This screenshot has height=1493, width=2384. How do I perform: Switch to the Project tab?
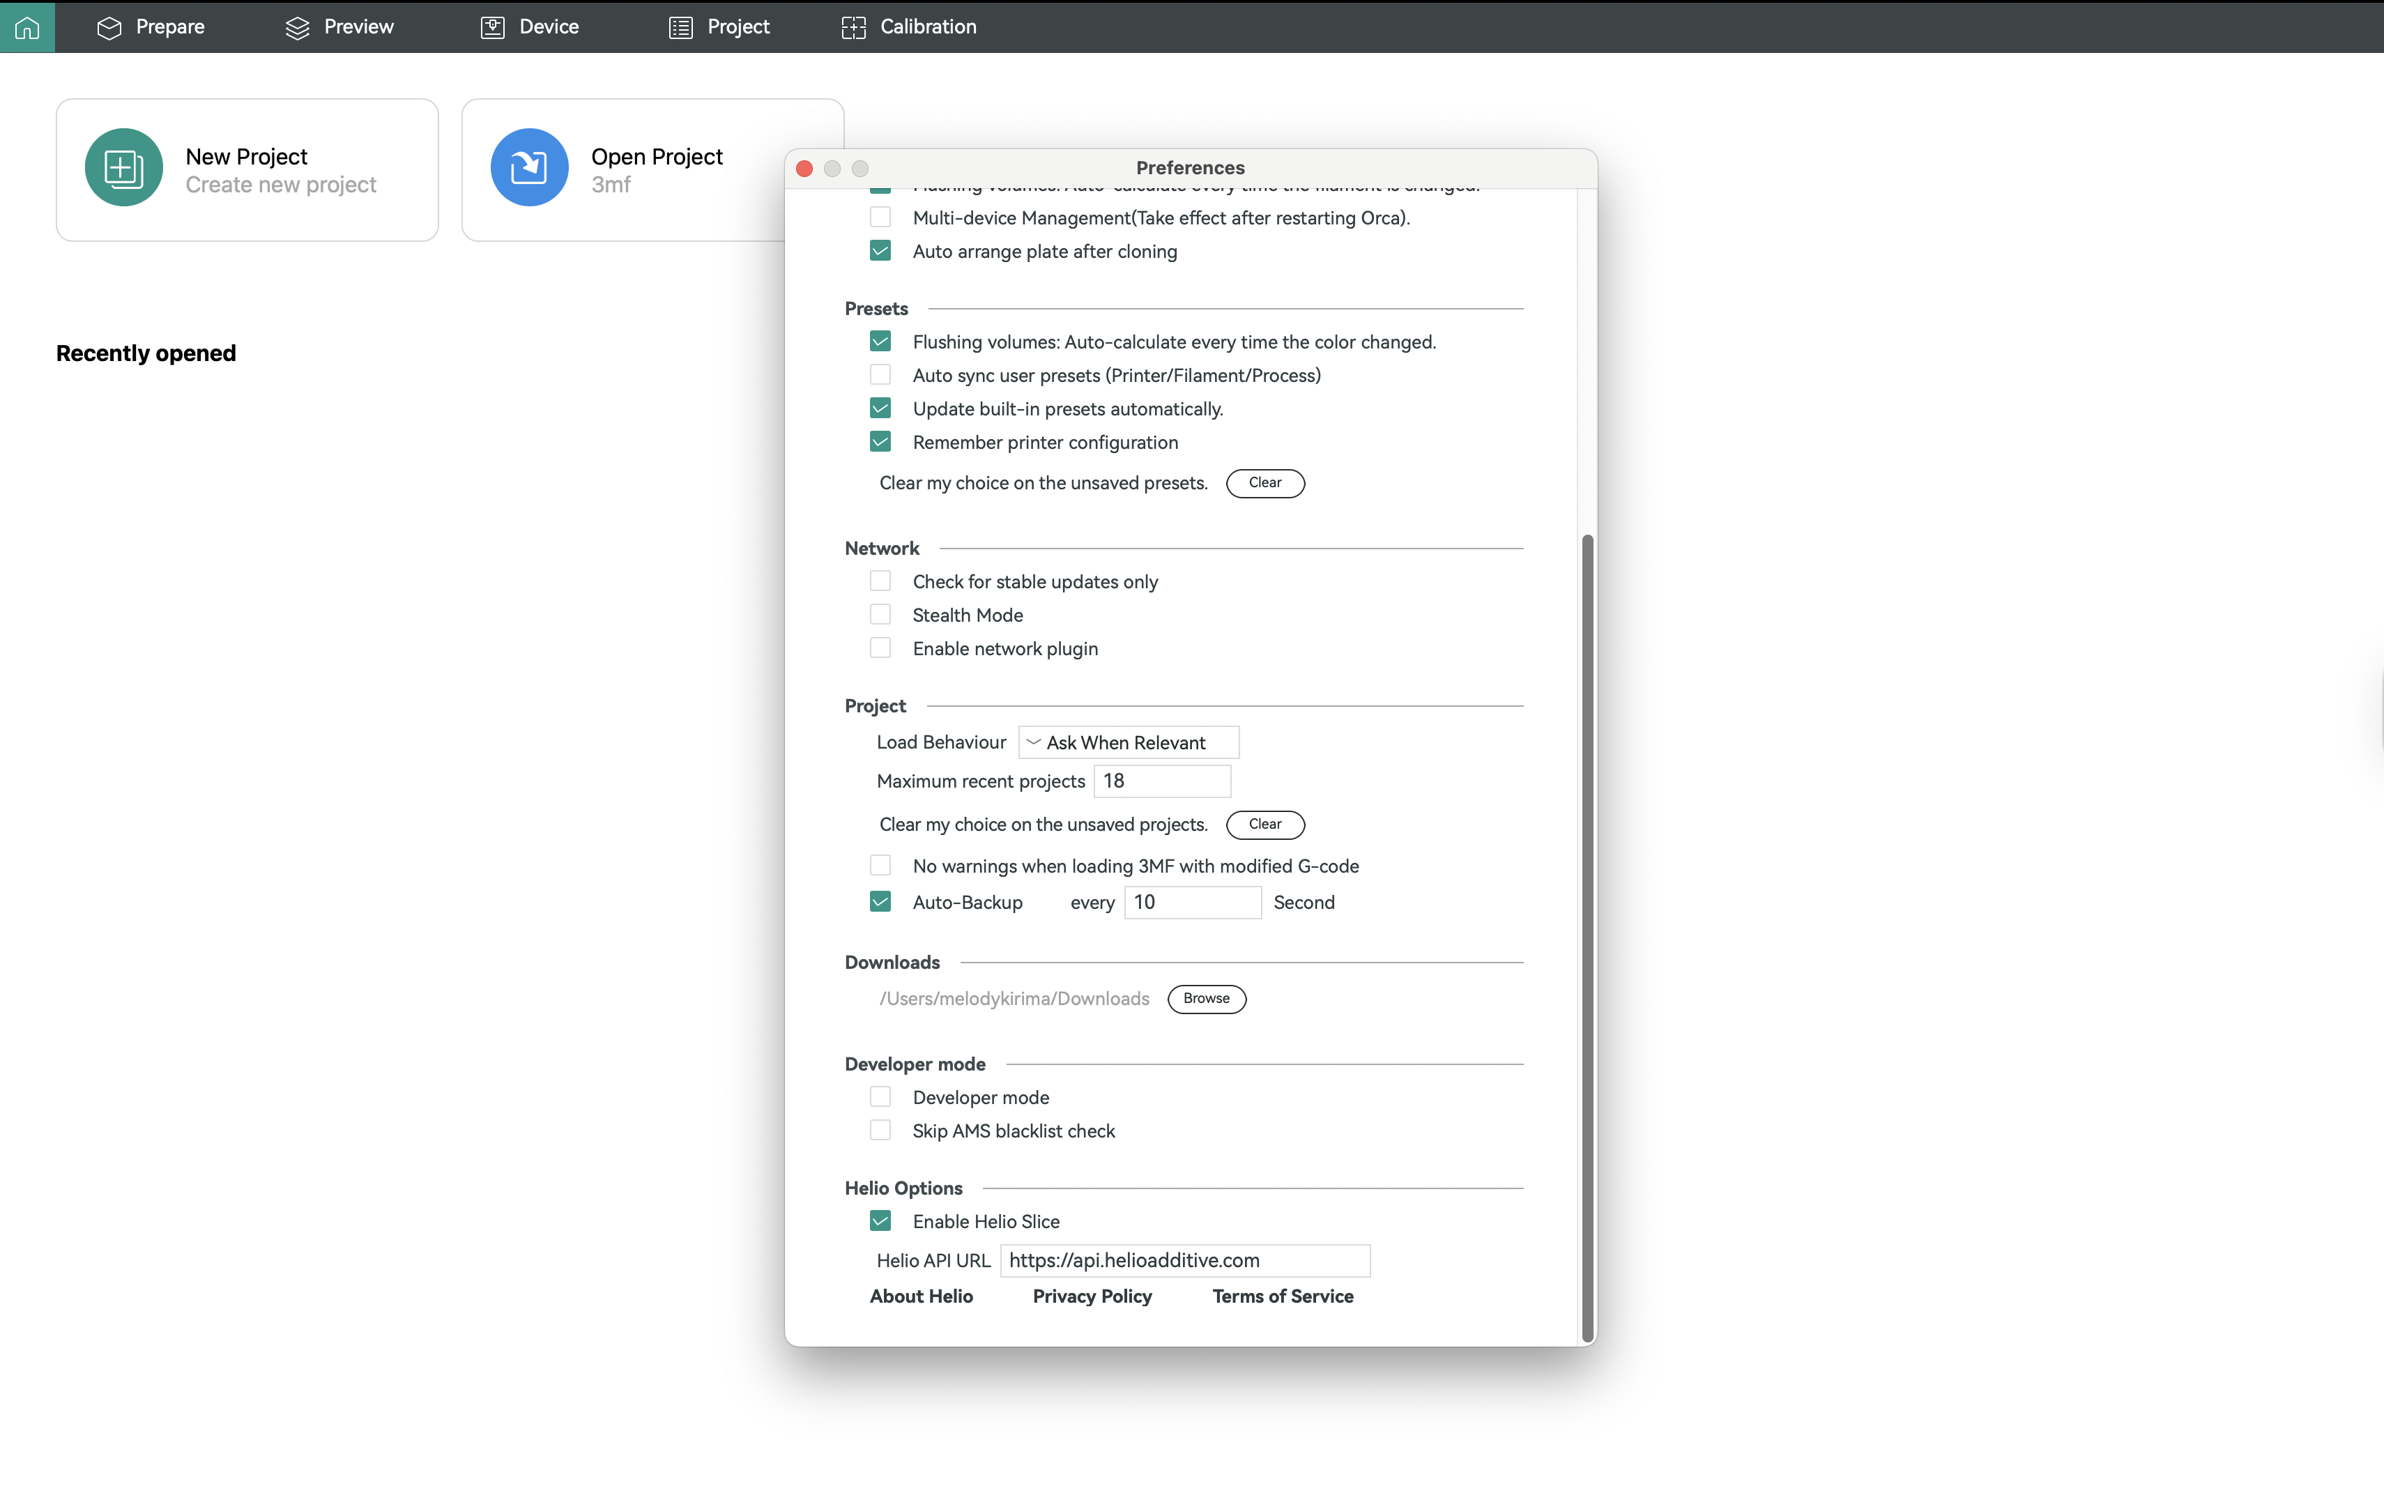tap(720, 26)
